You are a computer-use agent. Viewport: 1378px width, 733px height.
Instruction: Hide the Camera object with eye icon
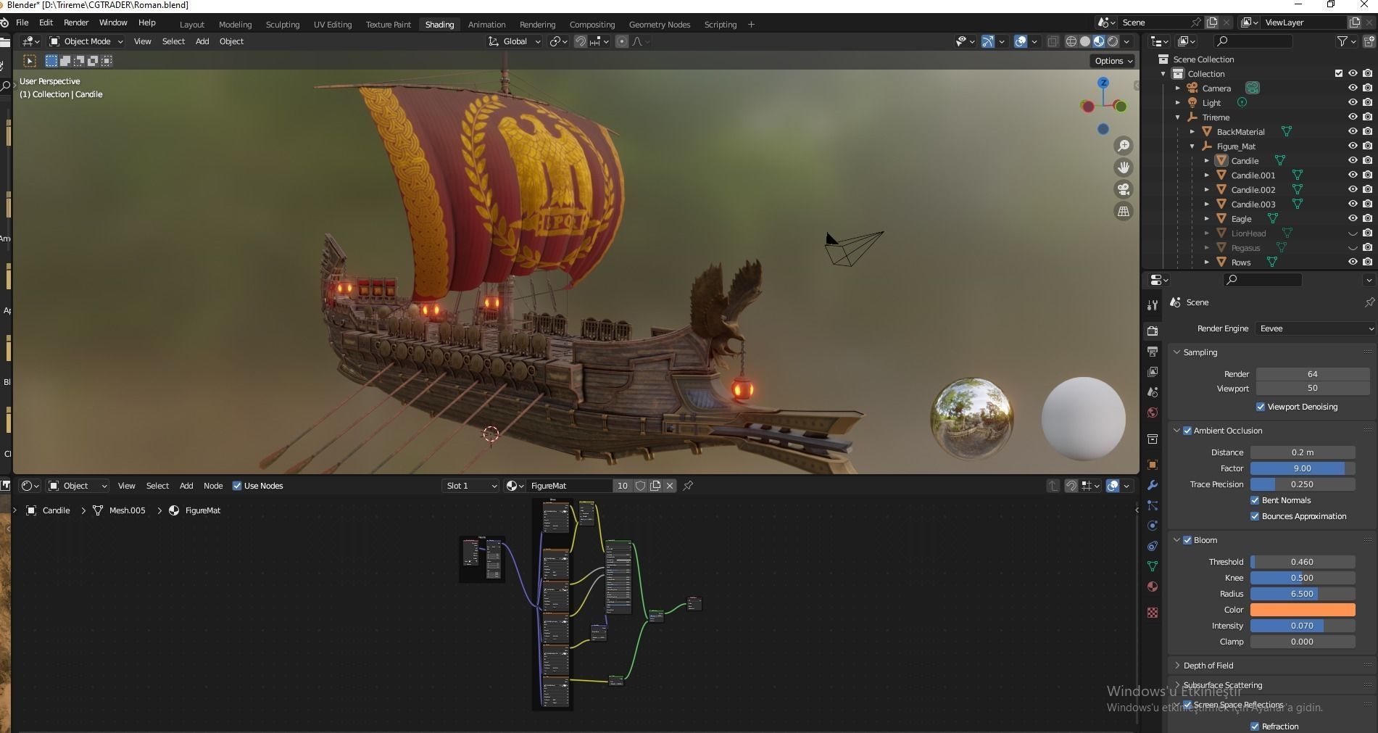(1353, 88)
